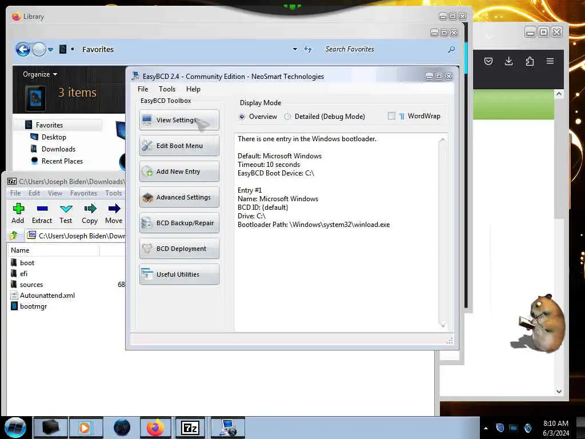Select the Overview display mode
The height and width of the screenshot is (439, 585).
tap(242, 117)
